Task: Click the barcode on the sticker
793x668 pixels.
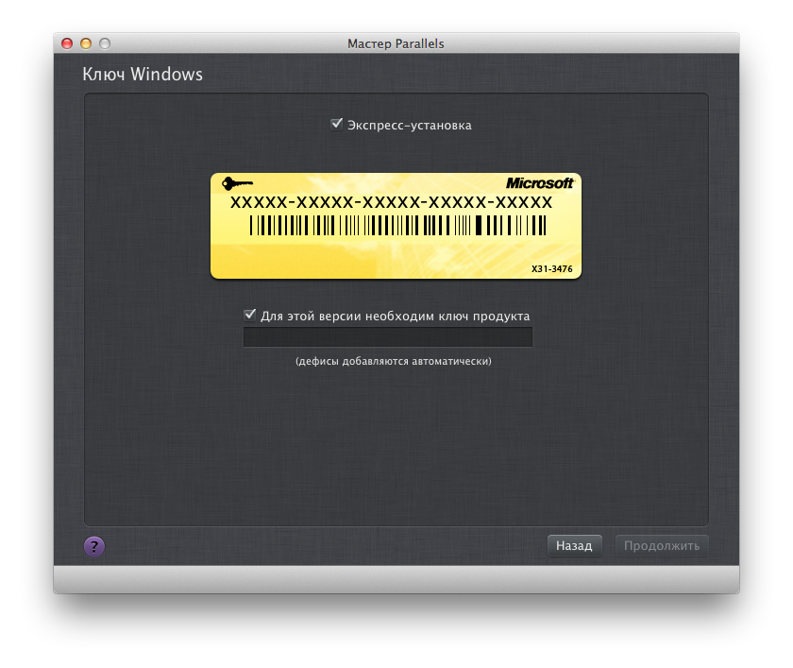Action: point(398,225)
